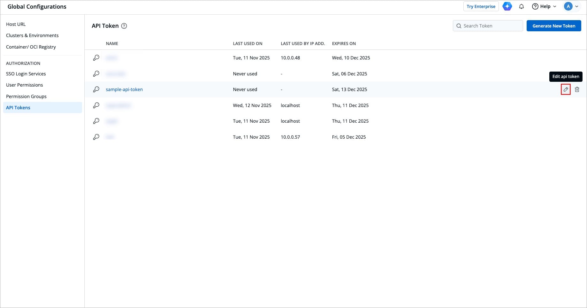Click the notification bell icon
This screenshot has height=308, width=587.
point(521,6)
